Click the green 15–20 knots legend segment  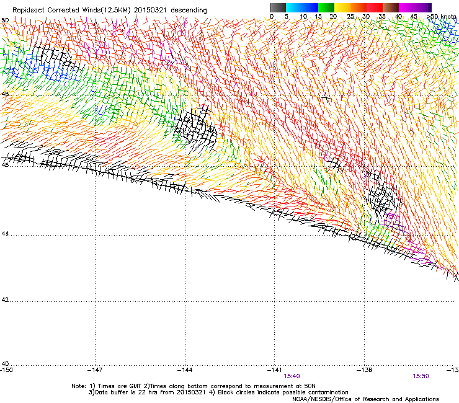(326, 7)
